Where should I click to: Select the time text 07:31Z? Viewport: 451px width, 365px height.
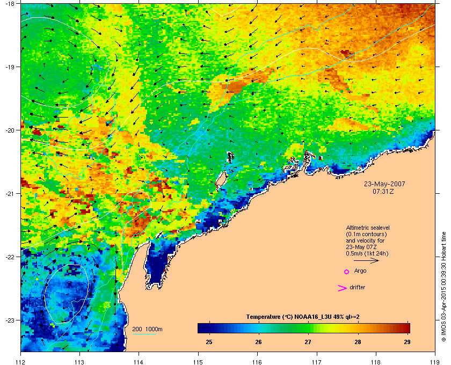pyautogui.click(x=383, y=191)
